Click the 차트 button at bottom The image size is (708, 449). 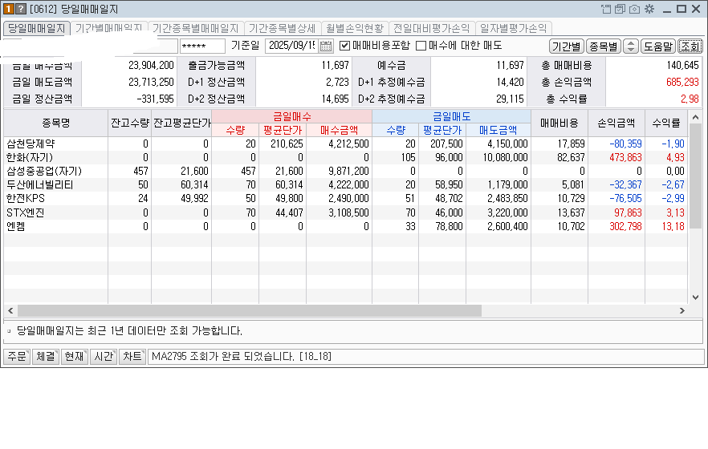(x=132, y=357)
